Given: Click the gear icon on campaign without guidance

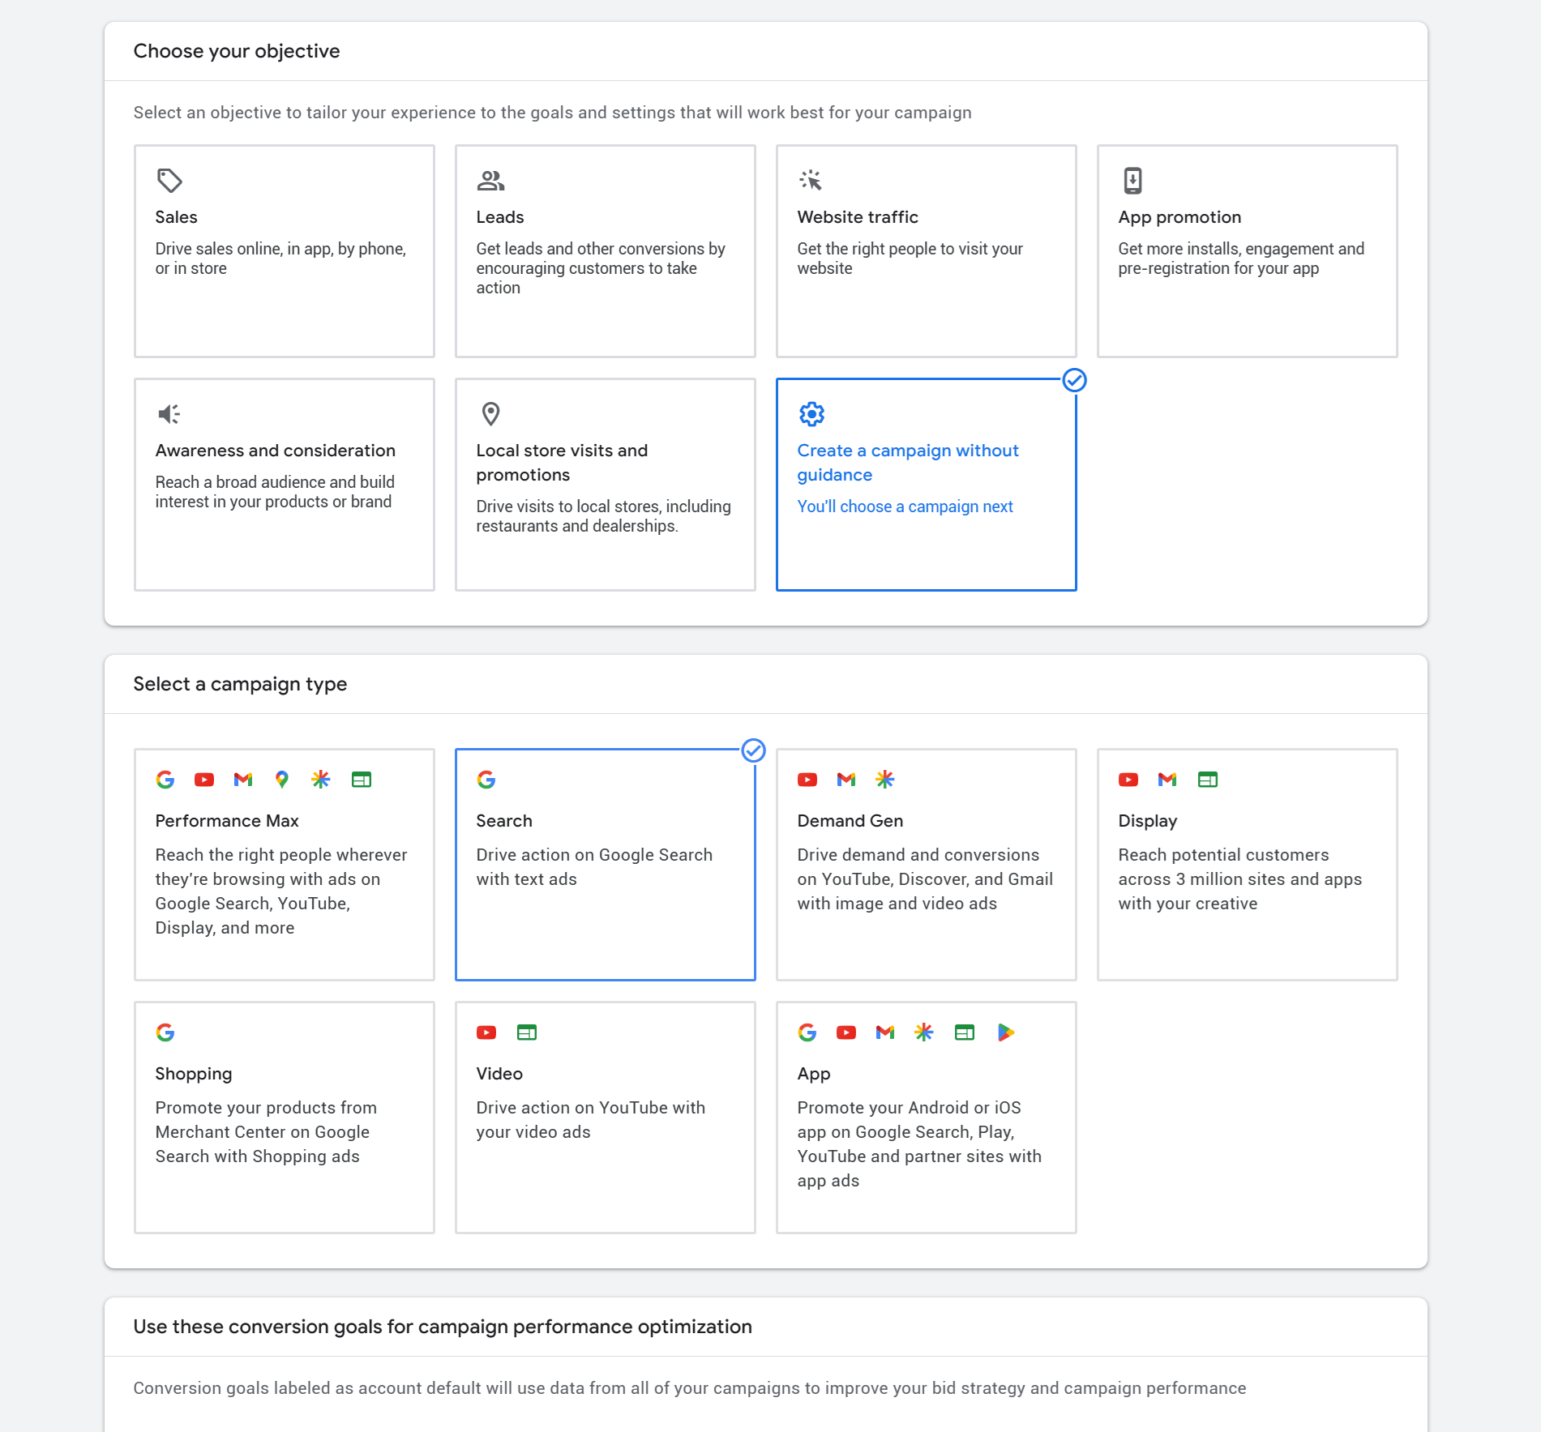Looking at the screenshot, I should tap(811, 414).
